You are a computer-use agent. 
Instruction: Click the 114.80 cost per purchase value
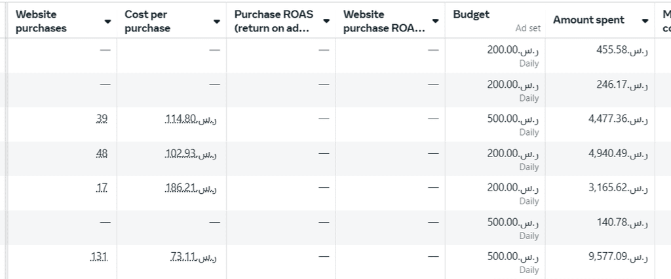191,119
